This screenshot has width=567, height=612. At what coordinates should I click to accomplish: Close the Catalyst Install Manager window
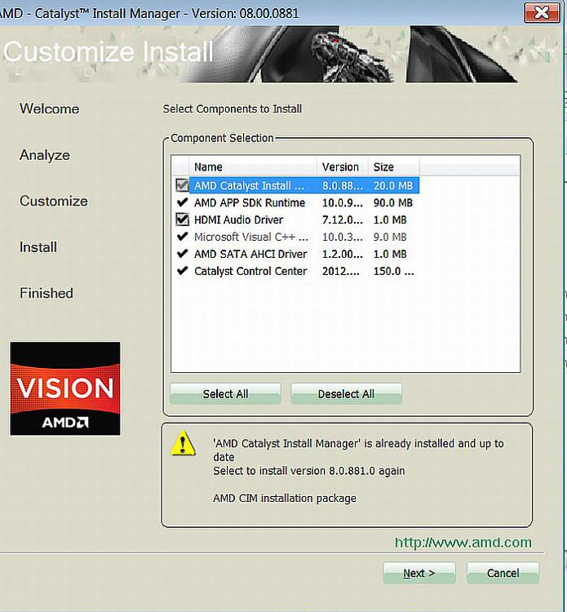[x=542, y=13]
